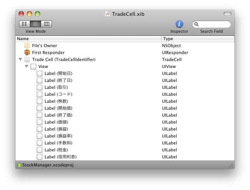Click the icon for Label (手数料)
The height and width of the screenshot is (190, 250).
[40, 143]
